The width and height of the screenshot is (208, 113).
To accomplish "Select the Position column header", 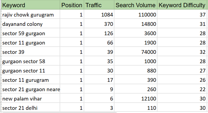I will click(x=72, y=5).
